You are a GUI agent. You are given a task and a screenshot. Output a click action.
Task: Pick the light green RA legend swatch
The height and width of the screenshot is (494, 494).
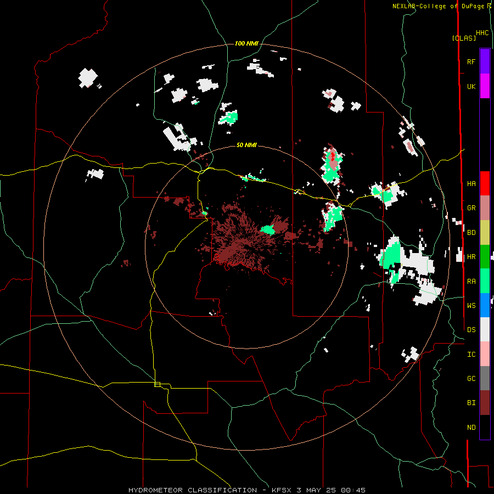click(x=485, y=281)
